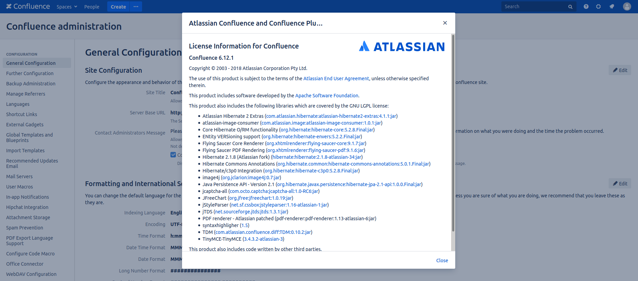The width and height of the screenshot is (638, 281).
Task: Open Global Templates and Blueprints
Action: click(29, 138)
